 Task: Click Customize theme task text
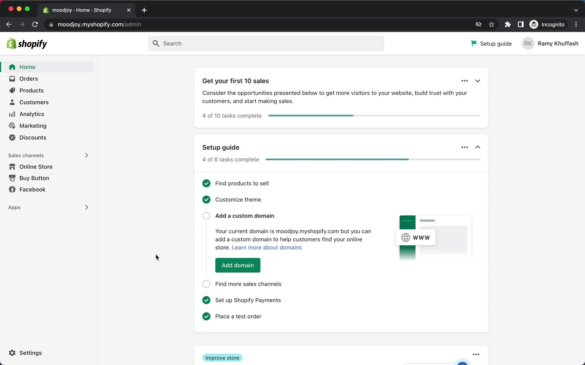tap(238, 200)
